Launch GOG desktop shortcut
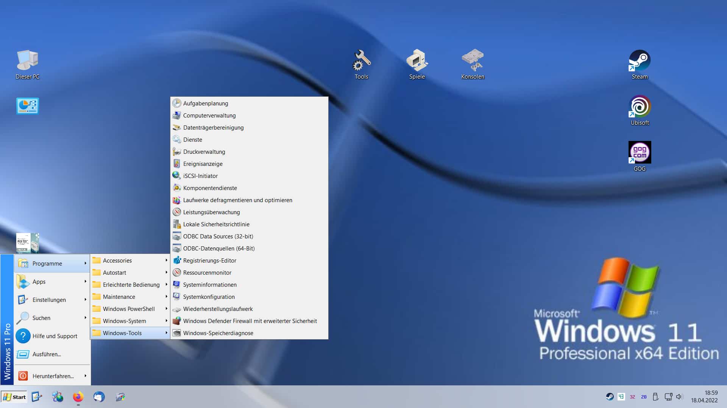Screen dimensions: 727x408 [x=640, y=156]
